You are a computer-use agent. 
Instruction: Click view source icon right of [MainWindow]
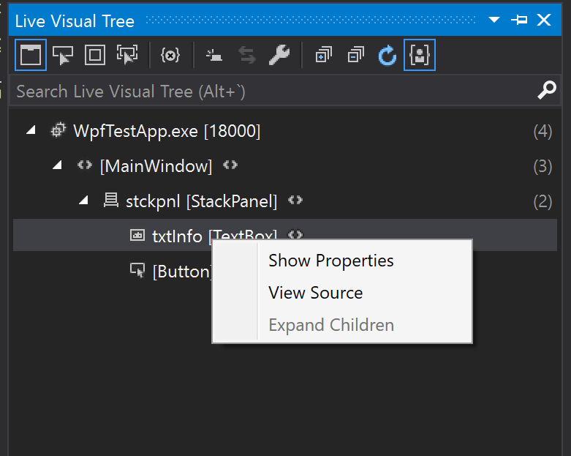[230, 165]
